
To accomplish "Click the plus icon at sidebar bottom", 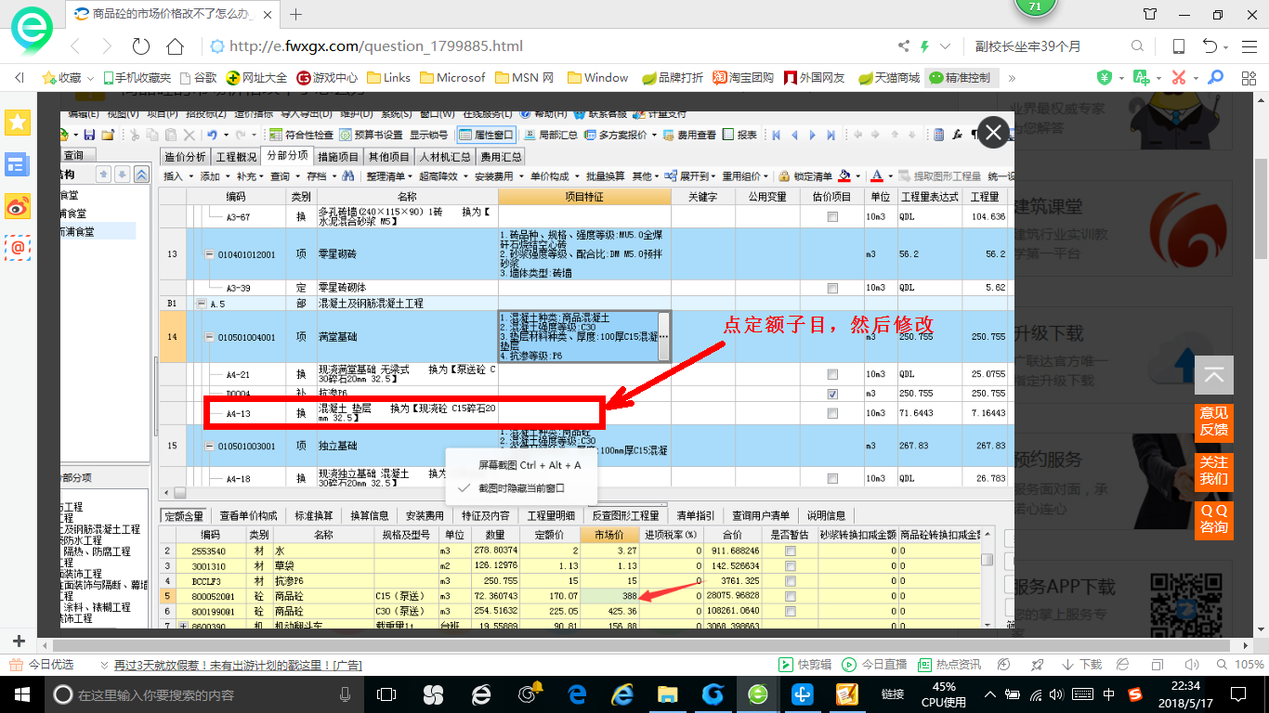I will coord(19,642).
